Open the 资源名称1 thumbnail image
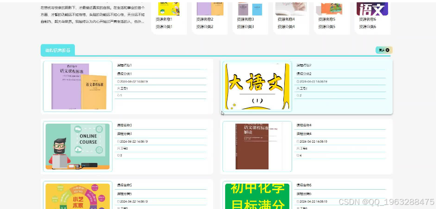436x209 pixels. click(x=169, y=9)
